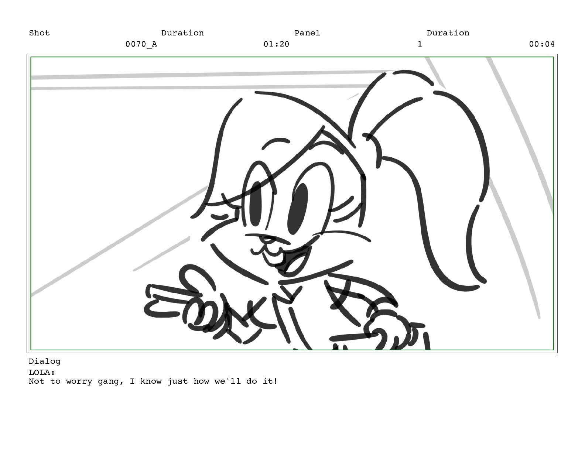
Task: Click the panel number '1'
Action: [x=420, y=44]
